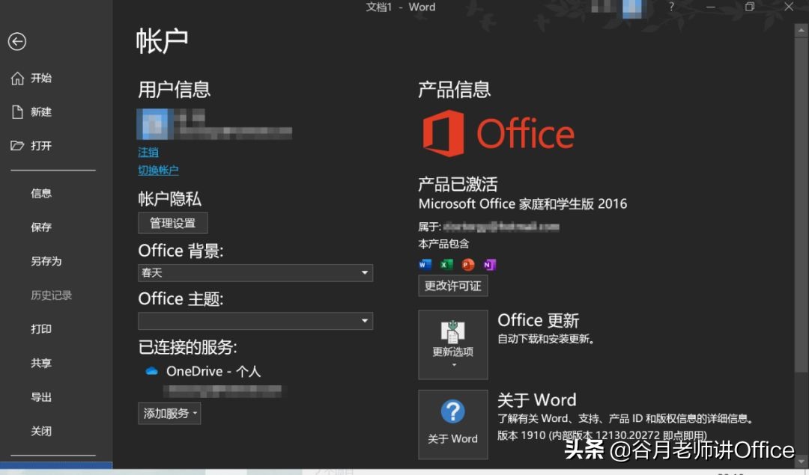Image resolution: width=809 pixels, height=475 pixels.
Task: Open the 历史记录 sidebar item
Action: [x=51, y=295]
